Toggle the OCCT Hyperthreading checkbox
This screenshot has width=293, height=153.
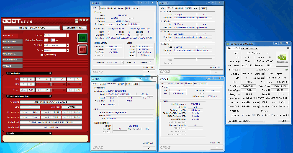(x=42, y=55)
